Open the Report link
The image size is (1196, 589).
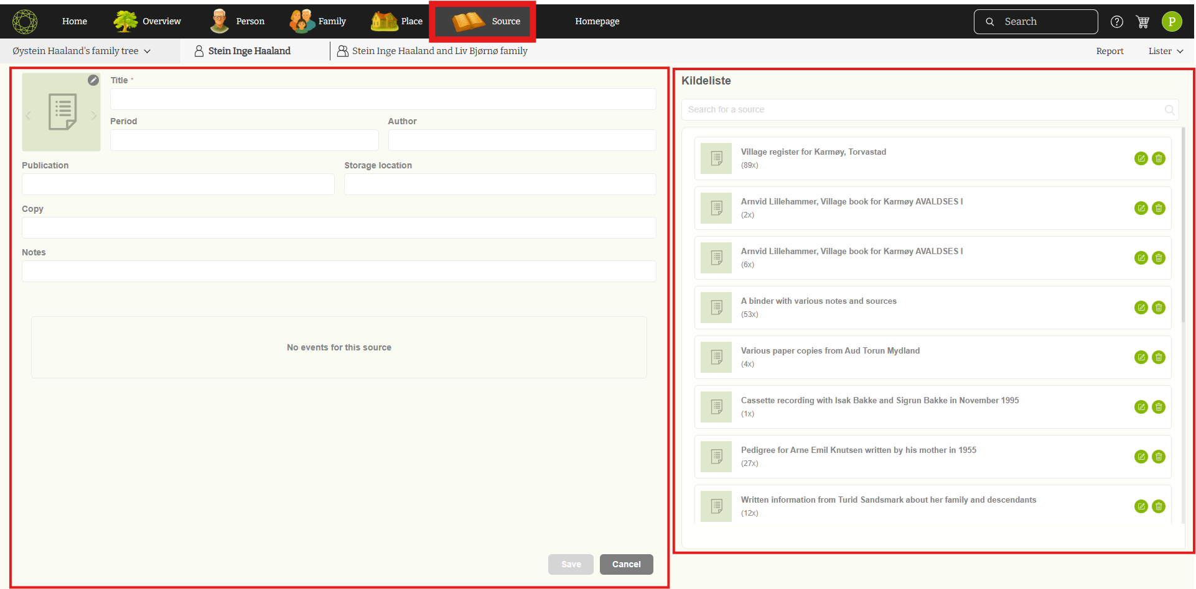coord(1110,51)
